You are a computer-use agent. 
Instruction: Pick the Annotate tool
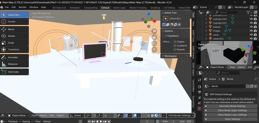point(14,57)
